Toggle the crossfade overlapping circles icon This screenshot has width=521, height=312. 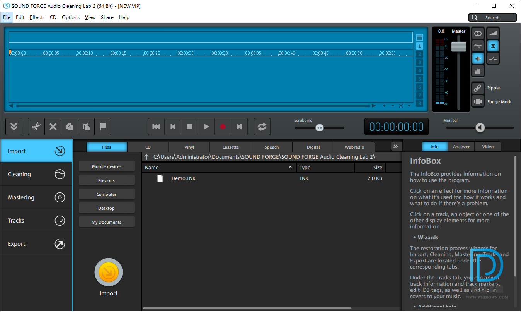[x=478, y=34]
